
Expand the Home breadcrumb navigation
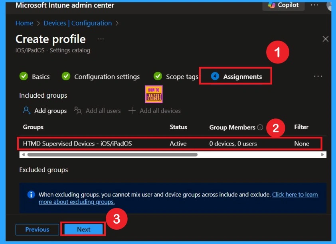pos(24,23)
